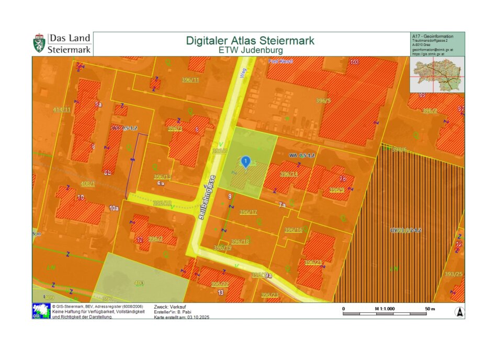Select parcel label 396/3
The image size is (497, 351).
pos(175,128)
